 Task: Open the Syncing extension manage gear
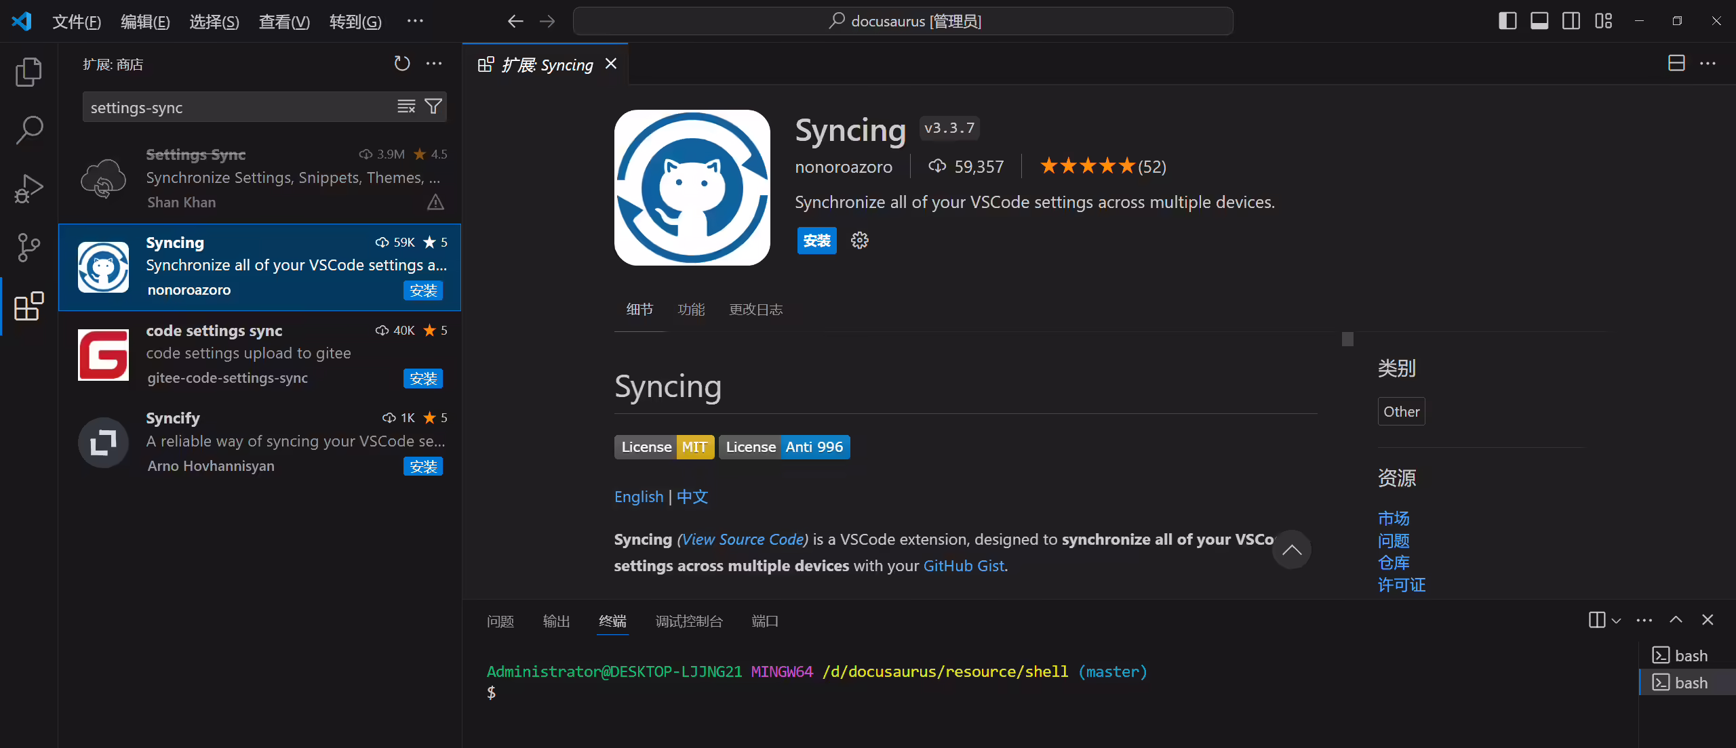(x=859, y=241)
